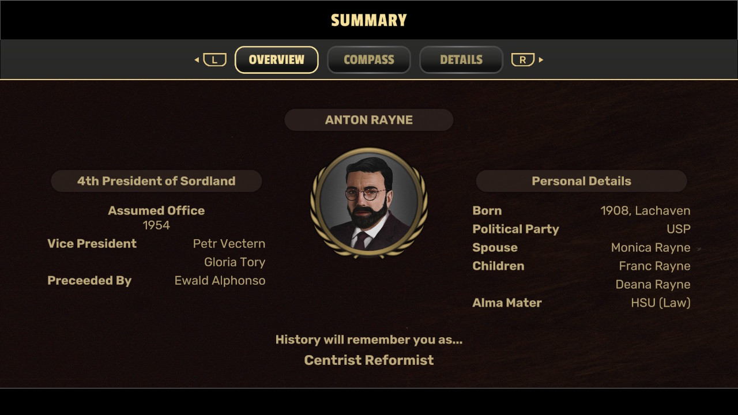Click the Centrist Reformist legacy title

[x=369, y=360]
